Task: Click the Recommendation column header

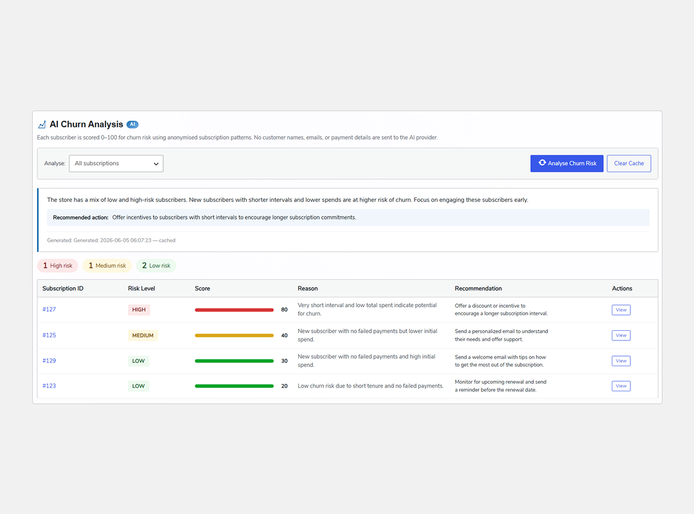Action: (479, 288)
